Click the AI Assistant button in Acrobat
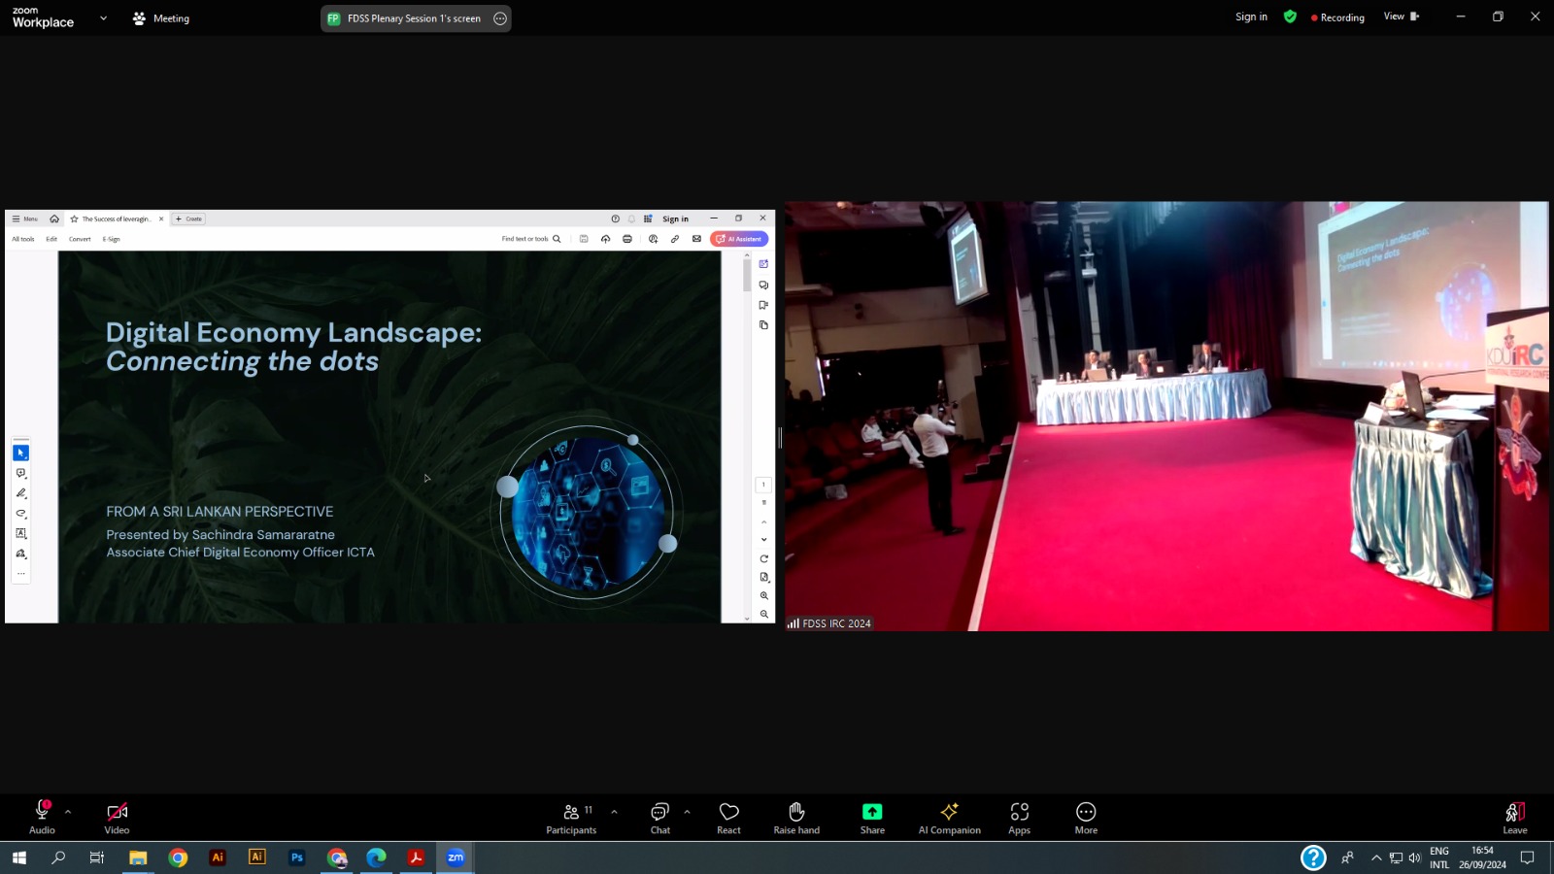 pos(740,239)
